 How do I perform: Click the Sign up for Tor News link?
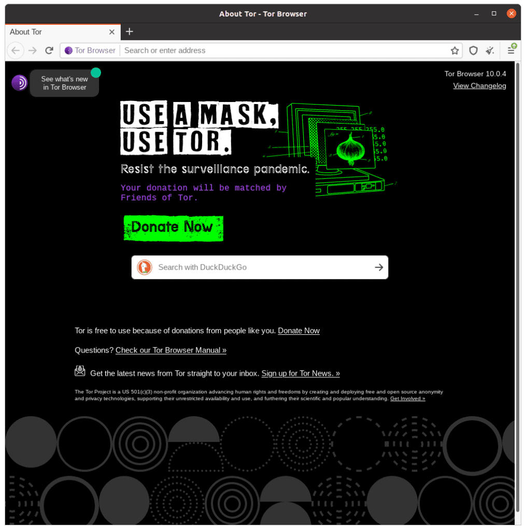pos(300,373)
